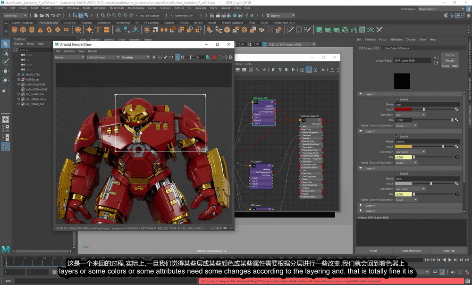Click the undo arrow icon
The height and width of the screenshot is (285, 472).
tap(53, 16)
